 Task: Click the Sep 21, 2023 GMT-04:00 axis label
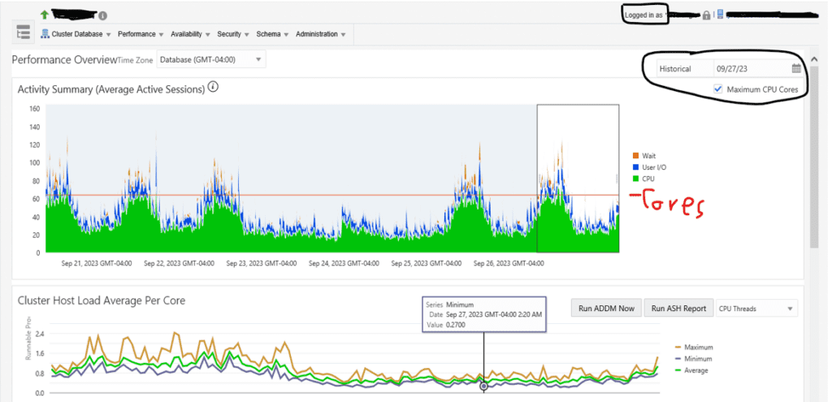click(x=96, y=262)
